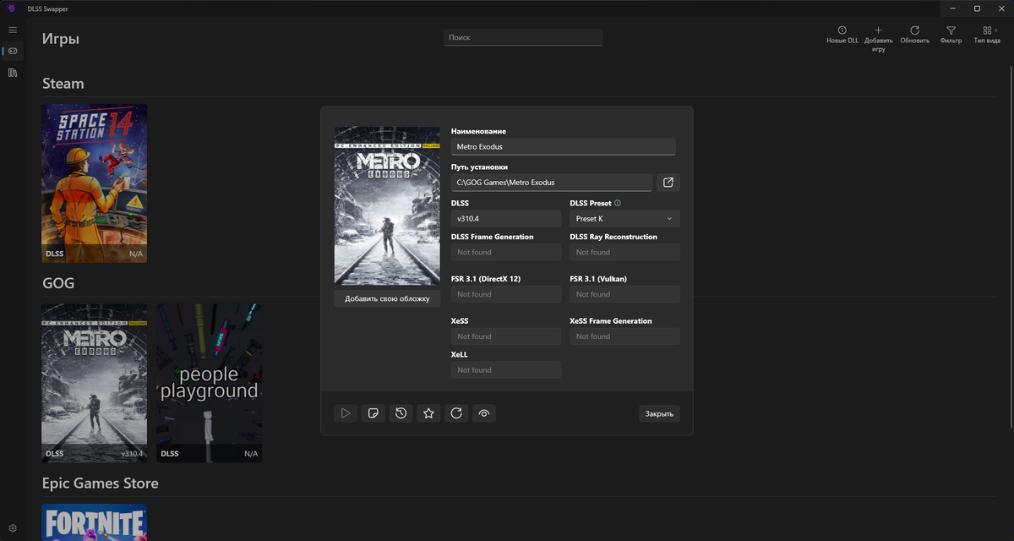Click the XeSS Not found field
This screenshot has height=541, width=1014.
[x=506, y=336]
